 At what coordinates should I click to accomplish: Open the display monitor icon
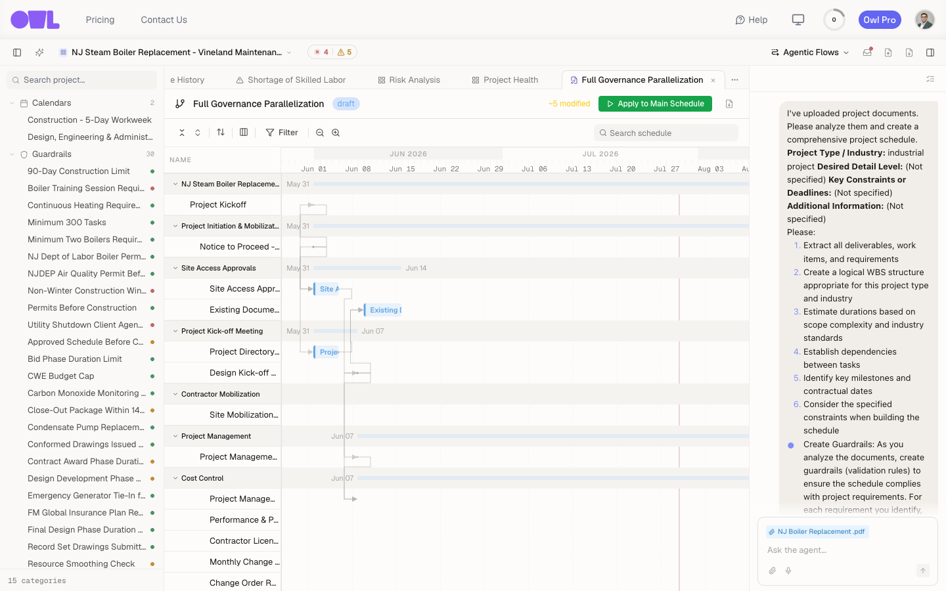[798, 20]
